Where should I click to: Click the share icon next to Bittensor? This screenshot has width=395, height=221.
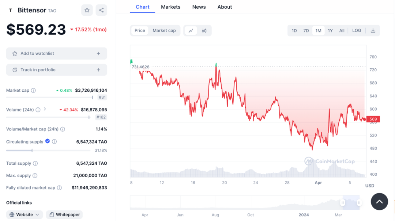[x=101, y=10]
